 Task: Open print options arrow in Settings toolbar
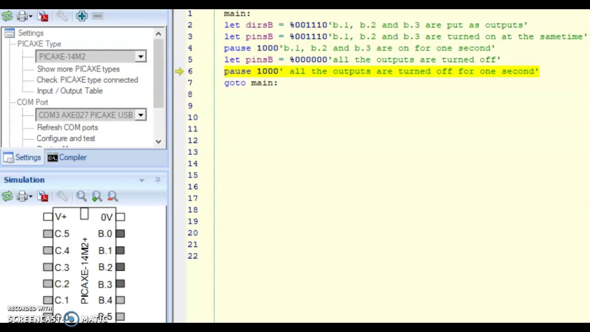coord(30,16)
